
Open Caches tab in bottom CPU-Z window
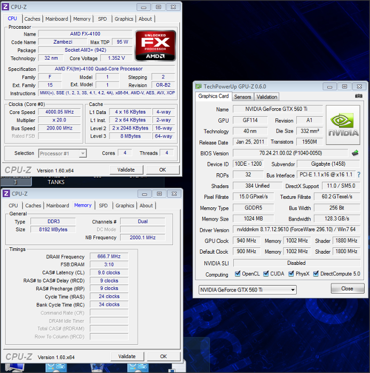[33, 206]
